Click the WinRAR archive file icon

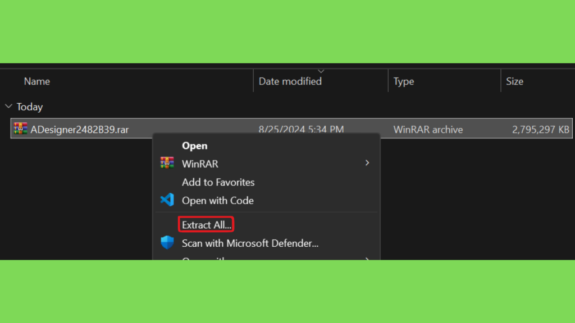point(21,128)
